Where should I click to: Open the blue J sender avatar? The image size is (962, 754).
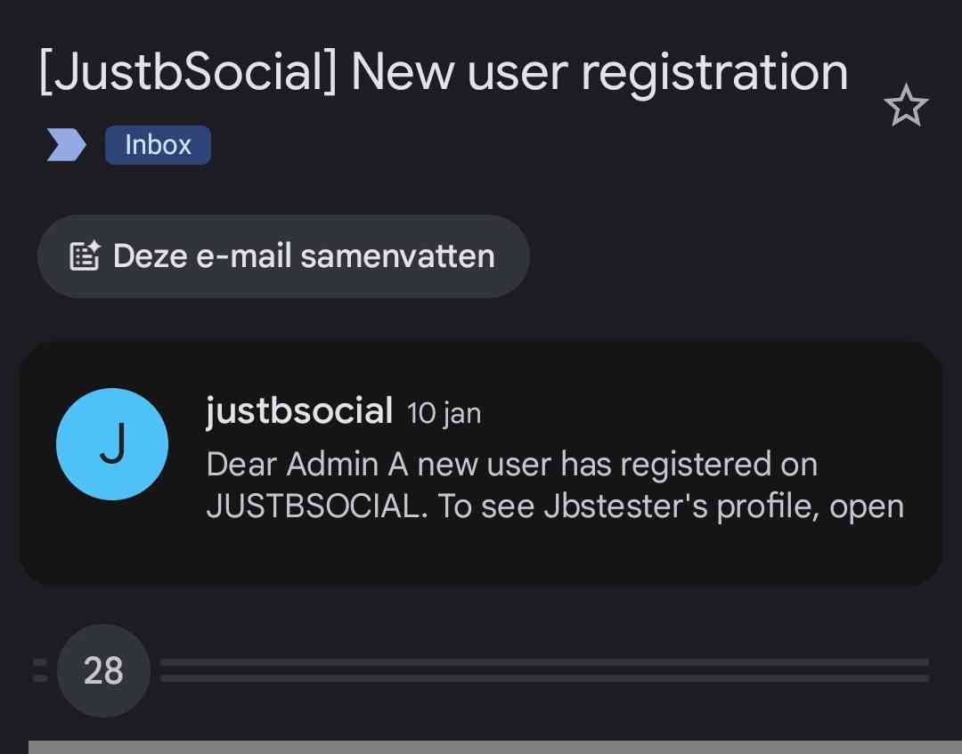click(x=112, y=444)
